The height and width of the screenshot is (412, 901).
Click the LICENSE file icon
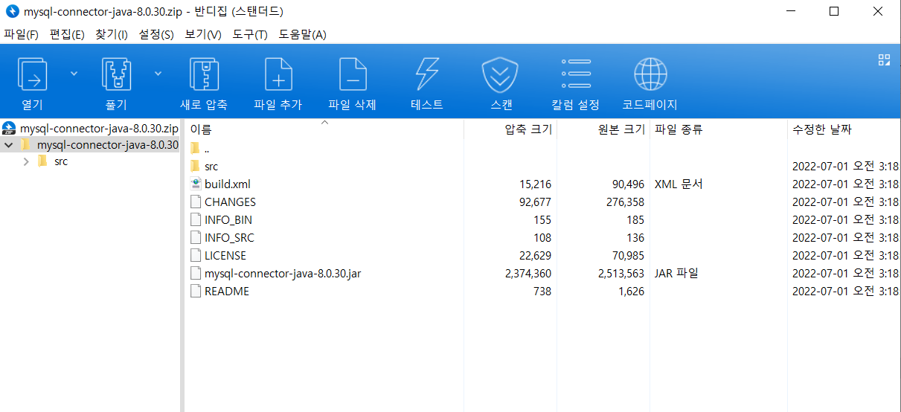(x=196, y=255)
